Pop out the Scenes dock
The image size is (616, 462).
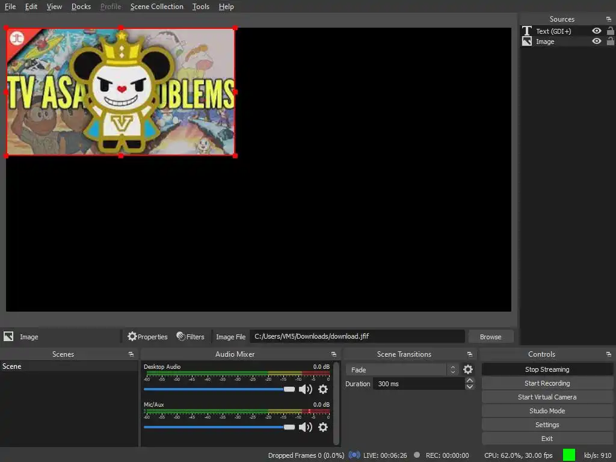click(x=131, y=354)
